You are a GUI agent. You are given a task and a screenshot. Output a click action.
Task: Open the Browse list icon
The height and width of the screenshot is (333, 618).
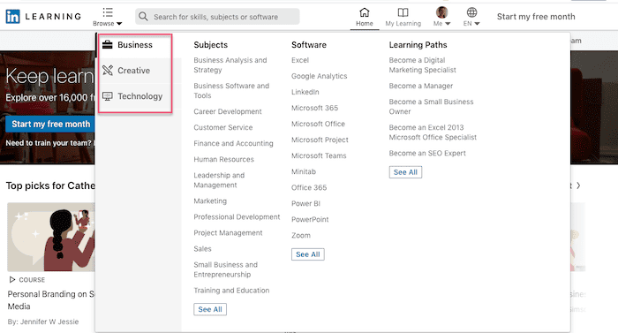tap(108, 12)
